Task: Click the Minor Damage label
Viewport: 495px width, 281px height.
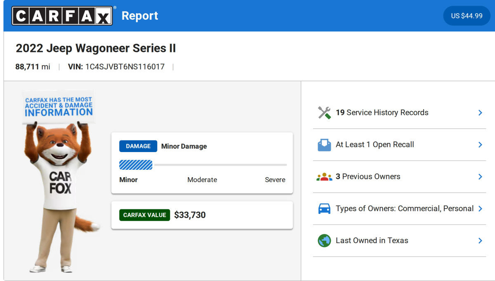Action: (184, 146)
